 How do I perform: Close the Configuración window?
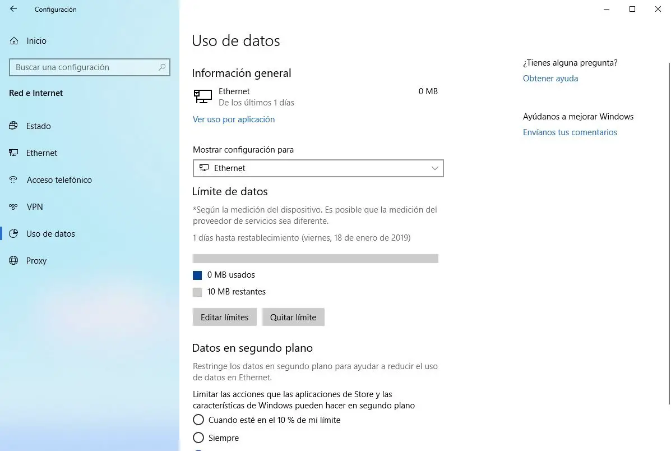pos(658,9)
